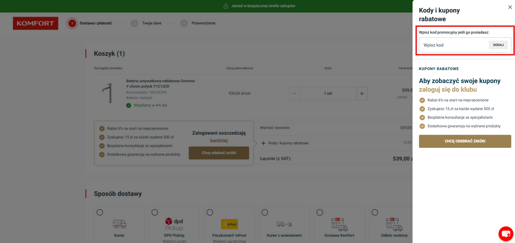Click the Komfort logo
Viewport: 515px width, 243px height.
coord(35,23)
